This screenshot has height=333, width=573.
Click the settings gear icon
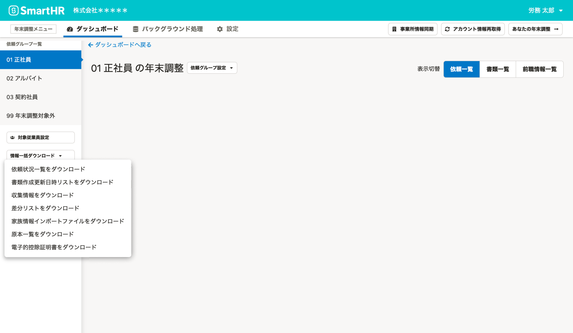pos(220,29)
